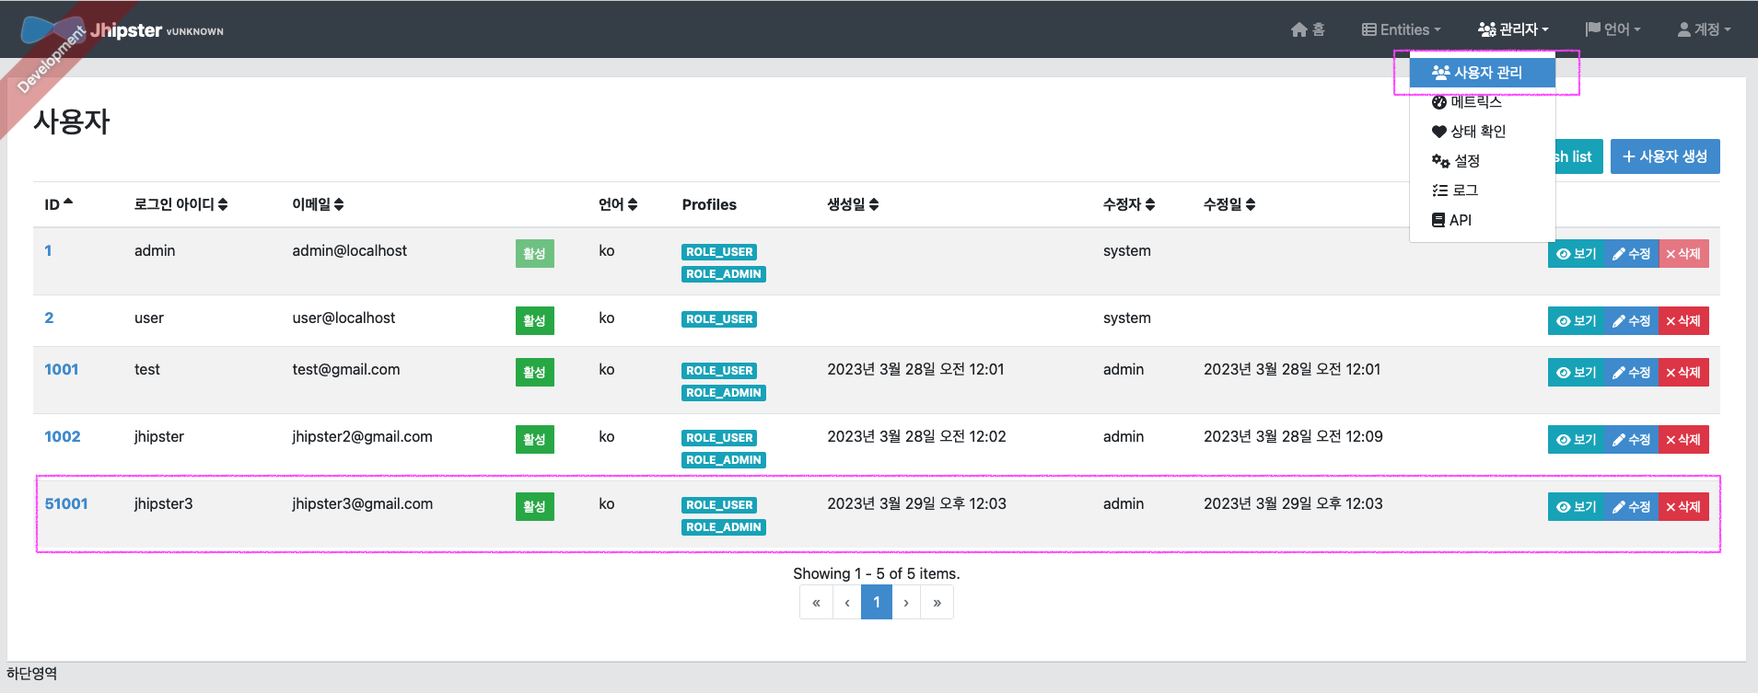Sort by 로그인 아이디 column
The width and height of the screenshot is (1758, 693).
point(180,204)
